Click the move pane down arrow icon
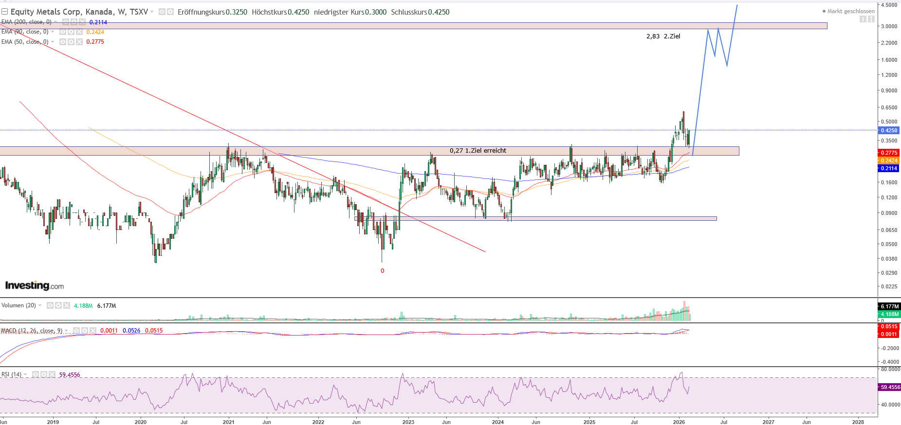The image size is (901, 425). 863,19
